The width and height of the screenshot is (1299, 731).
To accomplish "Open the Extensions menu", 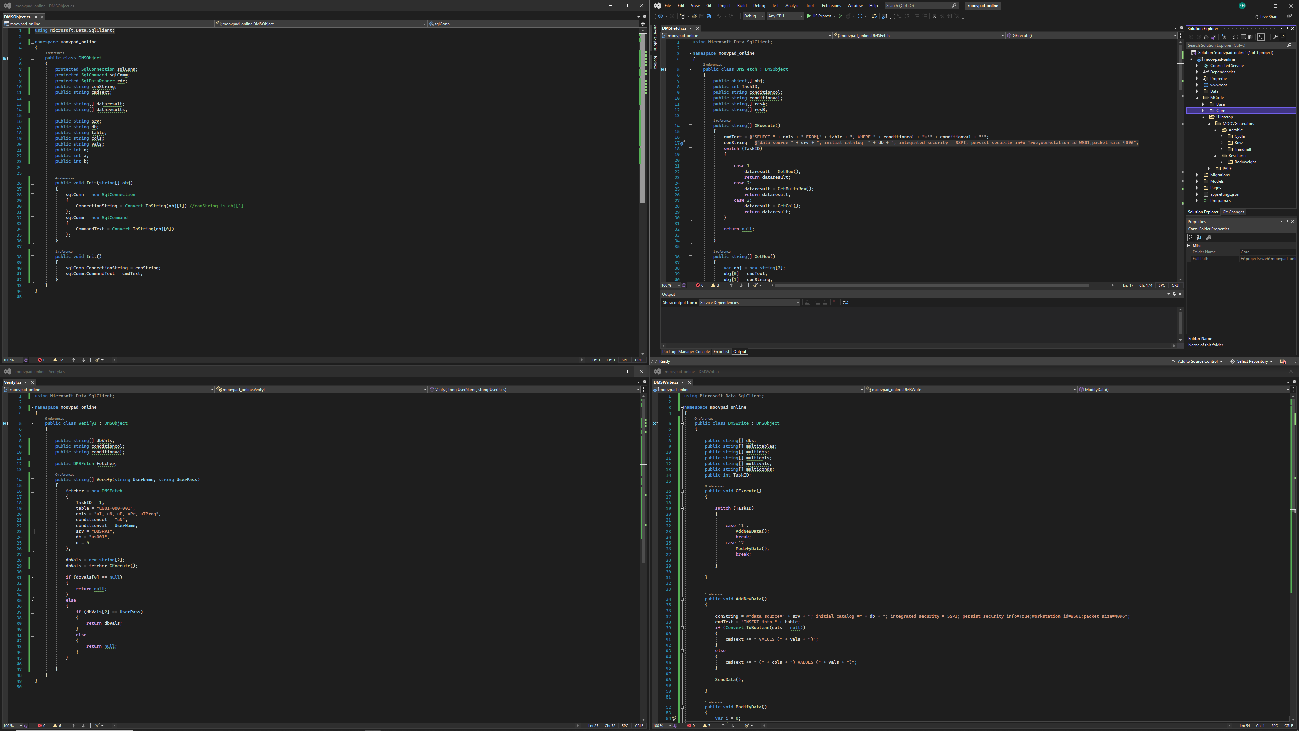I will click(831, 5).
